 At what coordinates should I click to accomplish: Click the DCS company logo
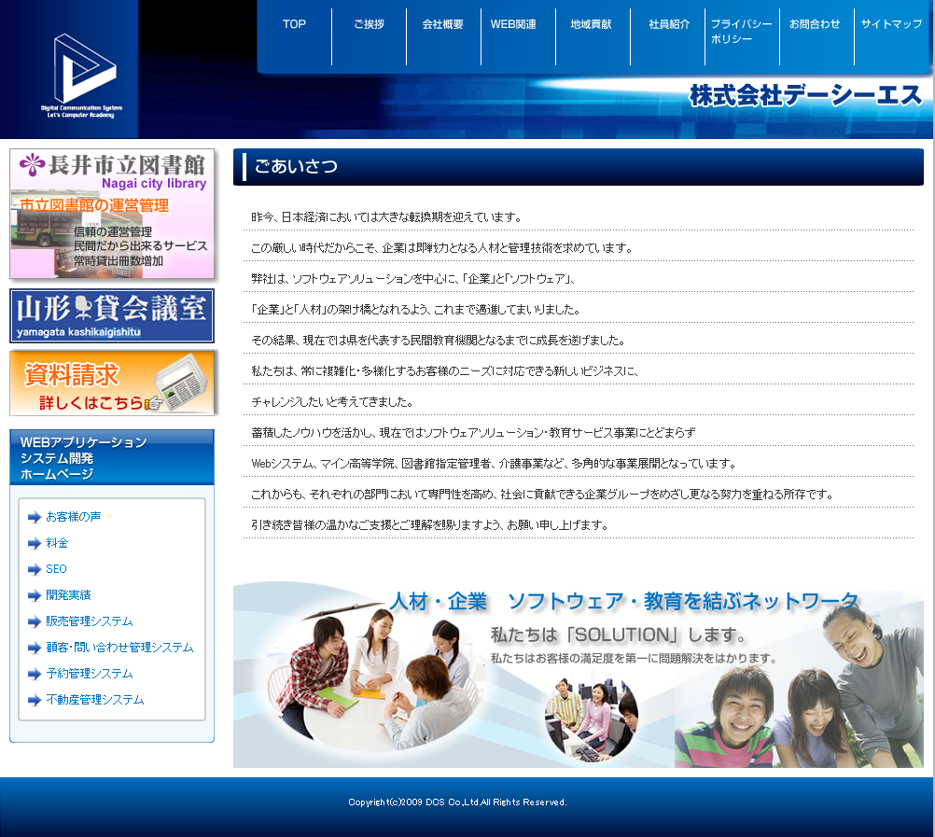(84, 73)
